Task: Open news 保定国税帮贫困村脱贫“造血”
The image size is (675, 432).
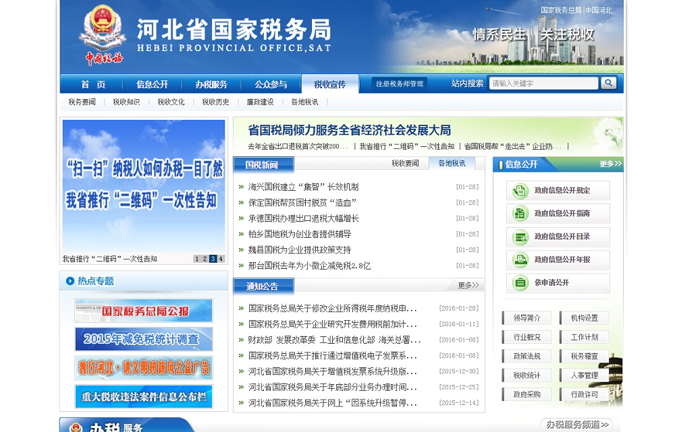Action: 302,203
